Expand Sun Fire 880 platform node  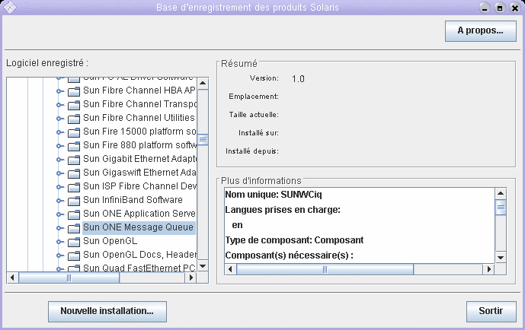pos(60,146)
